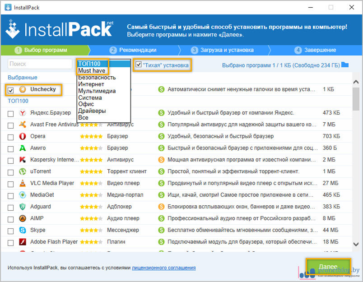Image resolution: width=363 pixels, height=282 pixels.
Task: Check the Avast Free Antivirus checkbox
Action: coord(11,125)
